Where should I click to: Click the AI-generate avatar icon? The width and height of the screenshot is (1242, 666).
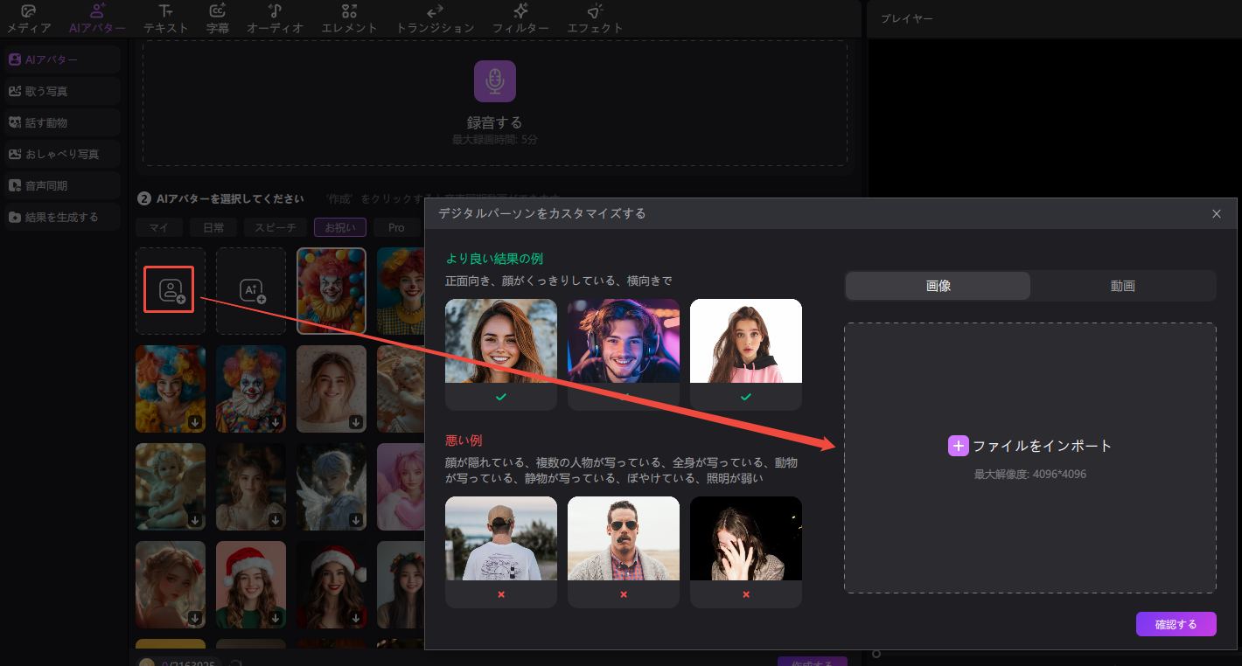251,291
